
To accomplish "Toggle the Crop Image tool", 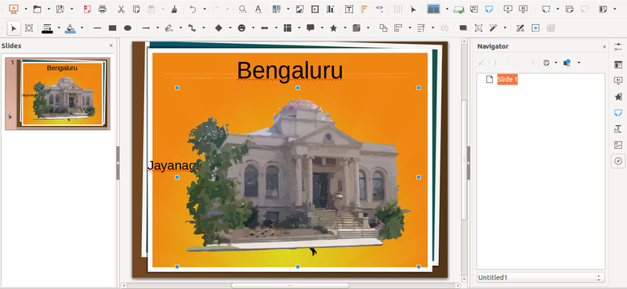I will coord(478,28).
